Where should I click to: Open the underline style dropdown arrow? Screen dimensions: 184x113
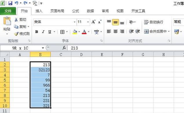[54, 32]
